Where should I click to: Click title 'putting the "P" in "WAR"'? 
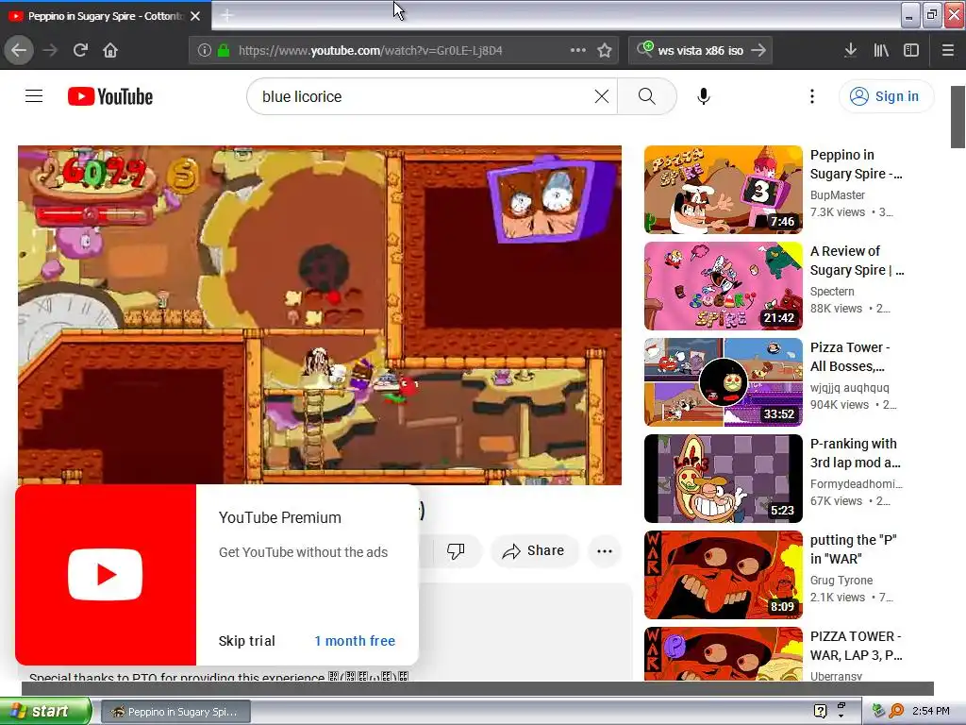[x=853, y=549]
